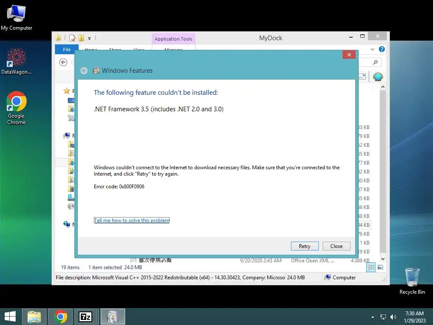
Task: Click the installer icon on the taskbar
Action: click(112, 317)
